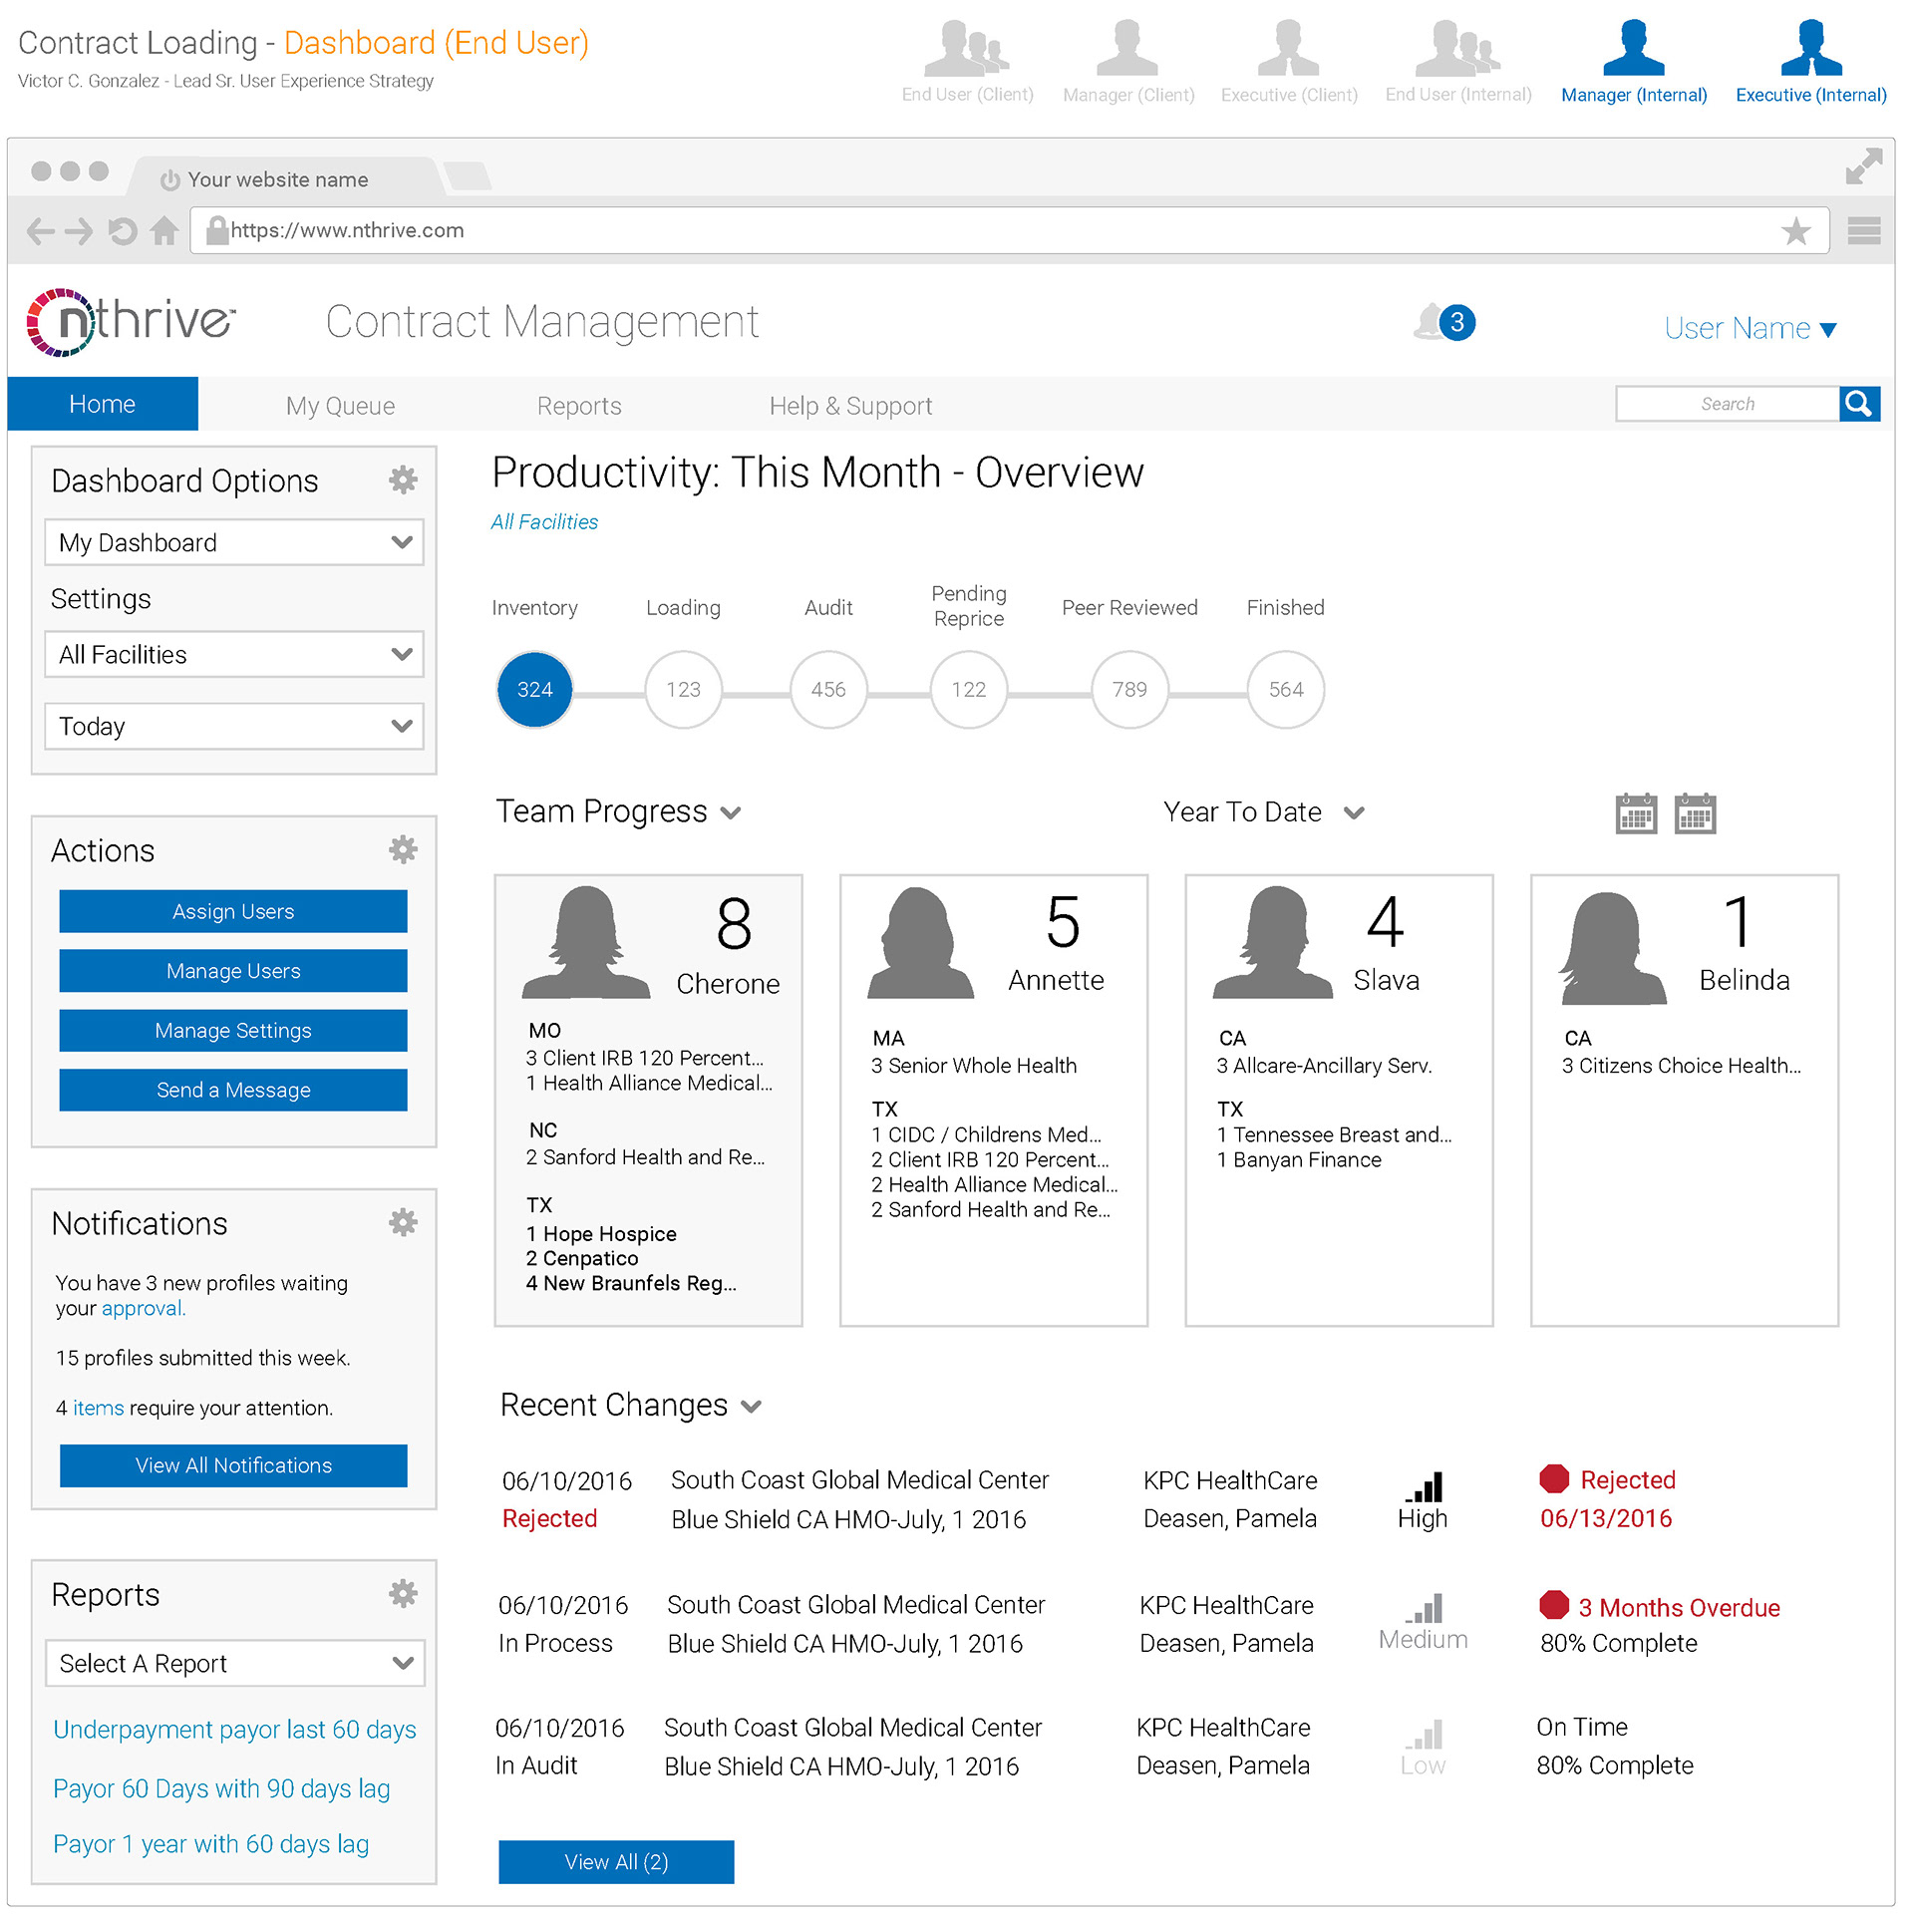Select the Inventory 324 stage circle
1914x1923 pixels.
(x=534, y=689)
